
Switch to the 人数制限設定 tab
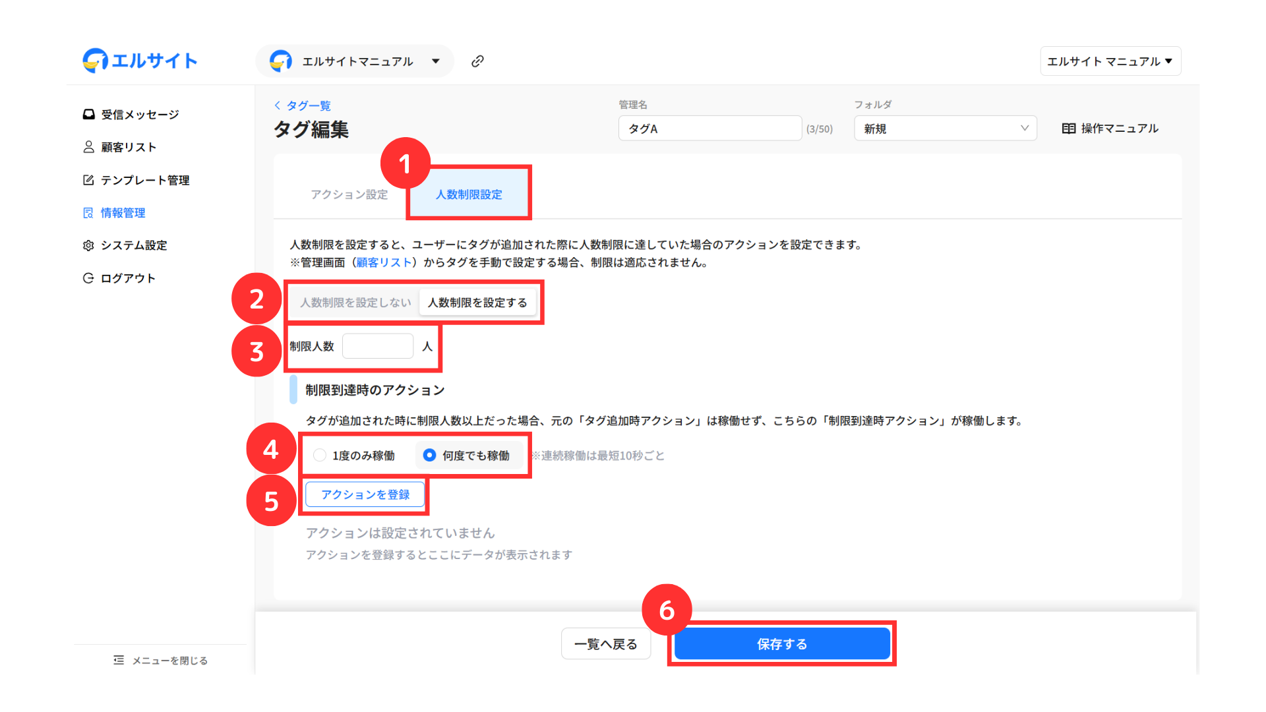pos(469,194)
